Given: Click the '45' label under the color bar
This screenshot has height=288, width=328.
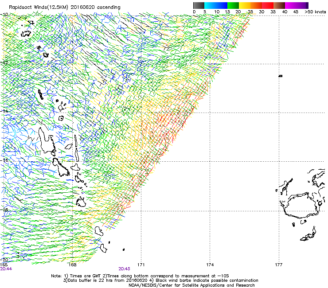Looking at the screenshot, I should 296,12.
